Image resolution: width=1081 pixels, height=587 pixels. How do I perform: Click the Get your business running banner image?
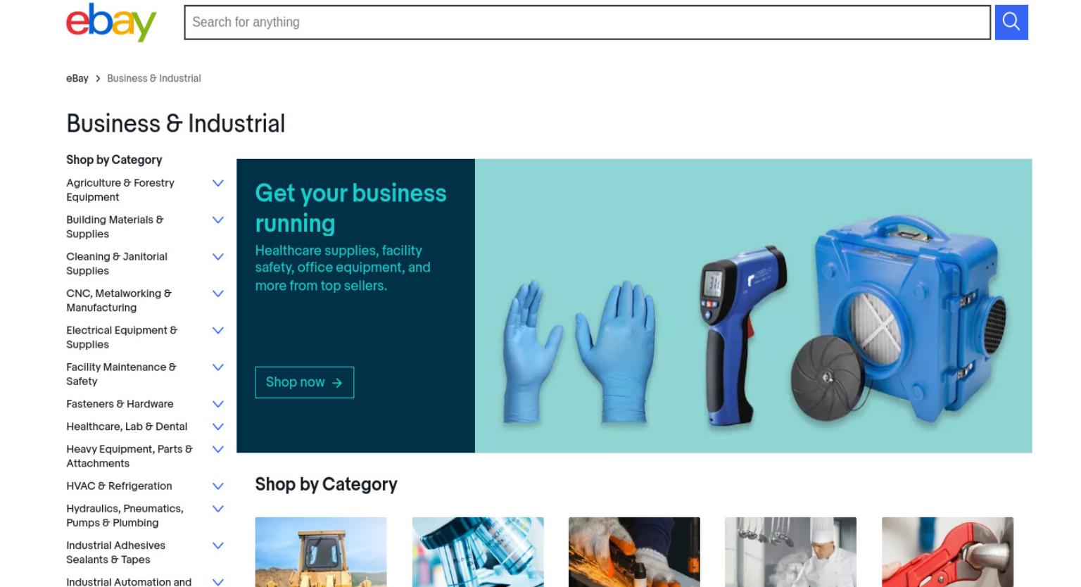click(753, 305)
